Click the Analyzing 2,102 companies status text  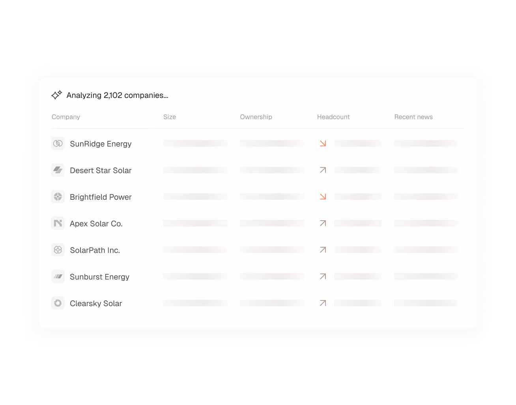[117, 95]
